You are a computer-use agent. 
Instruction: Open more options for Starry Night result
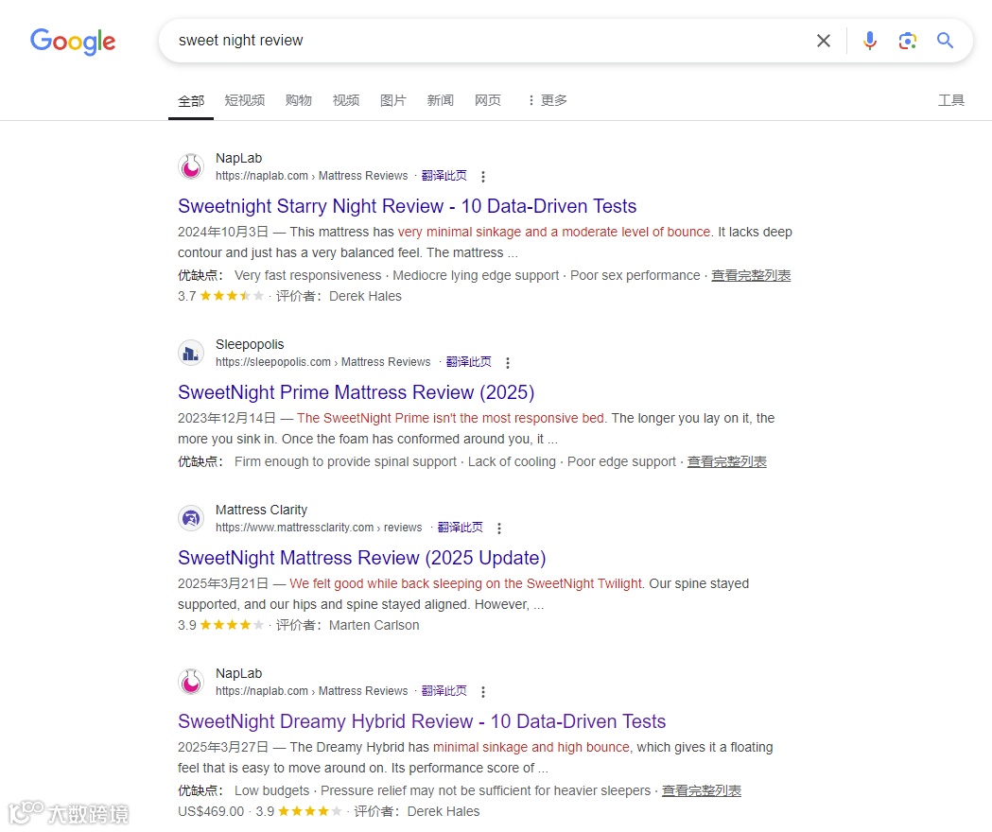(x=483, y=177)
